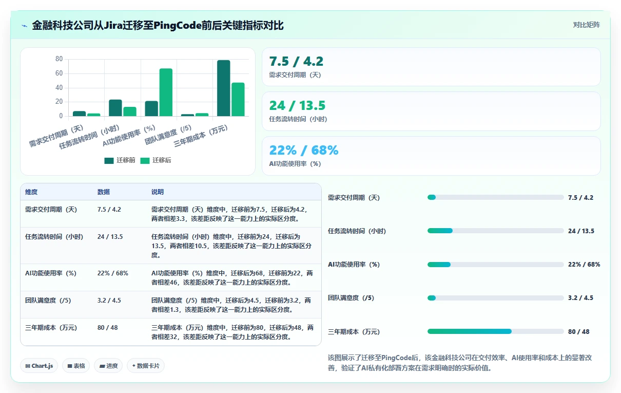Click table cell 80 / 48

108,328
